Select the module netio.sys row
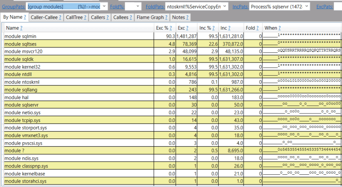This screenshot has height=187, width=342. point(172,113)
